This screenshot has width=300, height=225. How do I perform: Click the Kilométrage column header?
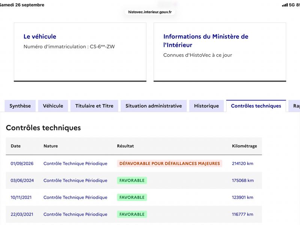(x=244, y=146)
